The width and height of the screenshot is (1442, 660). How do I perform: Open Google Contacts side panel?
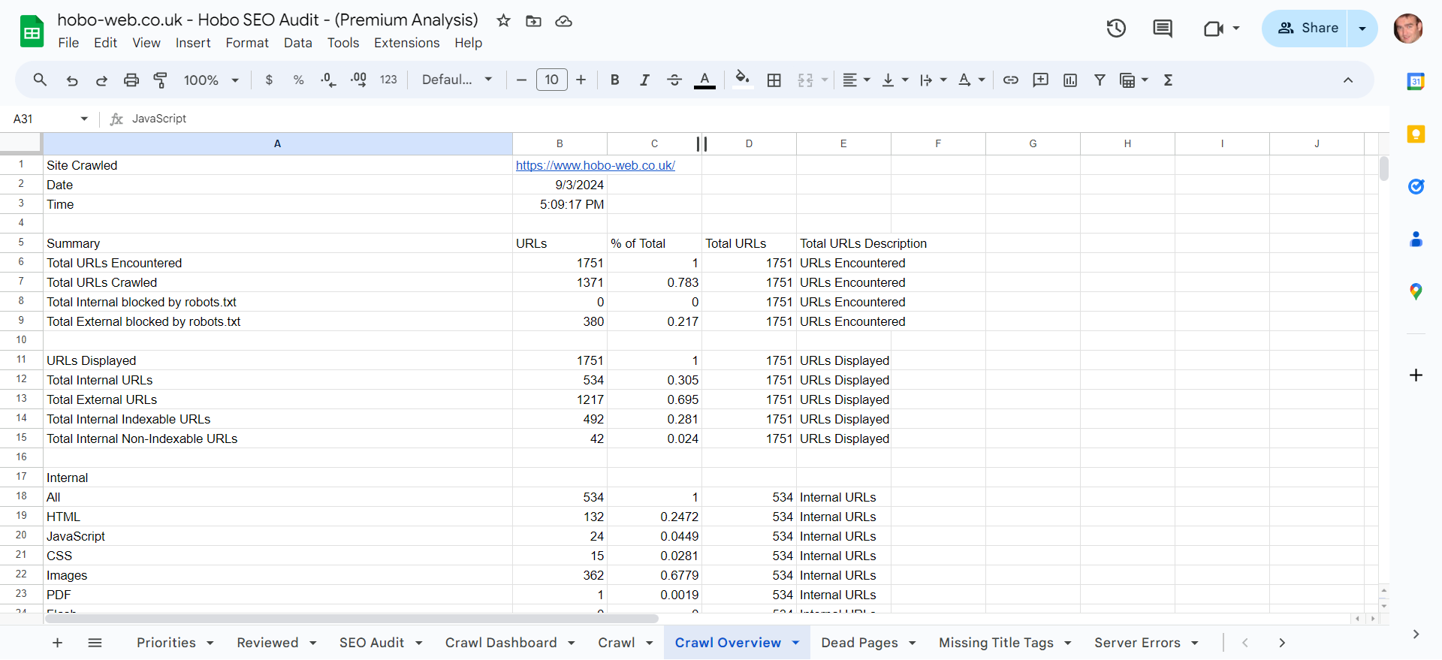1416,239
